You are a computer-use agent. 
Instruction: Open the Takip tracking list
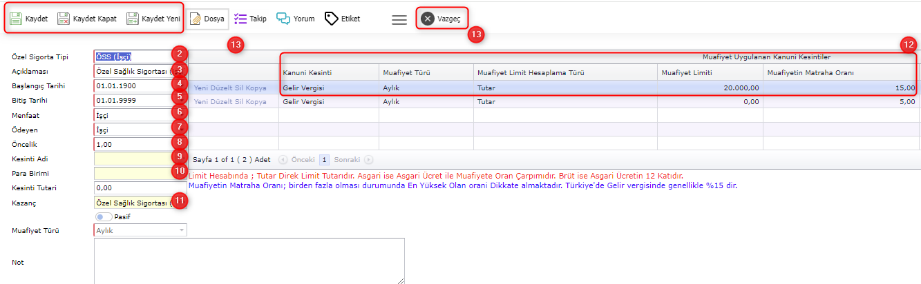pyautogui.click(x=250, y=19)
